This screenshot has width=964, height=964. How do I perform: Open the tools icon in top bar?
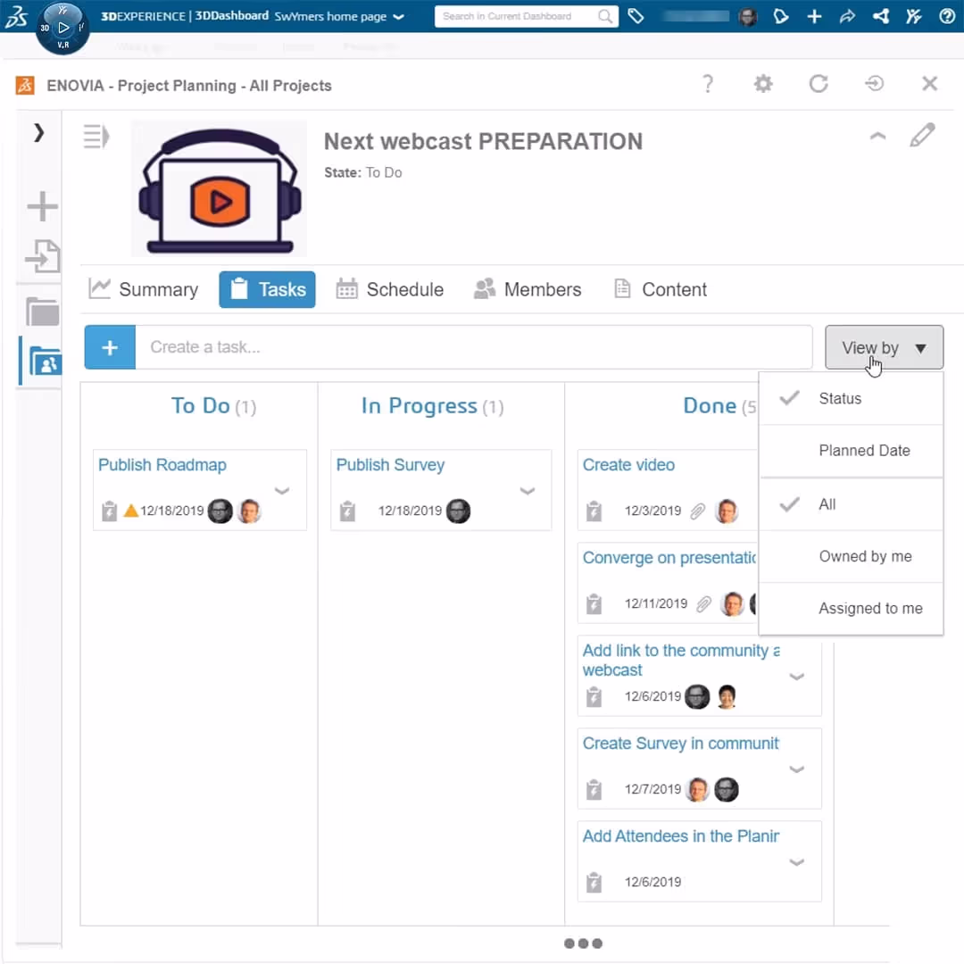pos(914,17)
